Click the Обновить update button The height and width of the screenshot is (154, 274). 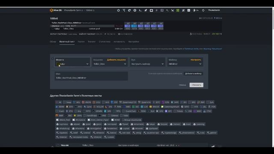click(x=197, y=85)
